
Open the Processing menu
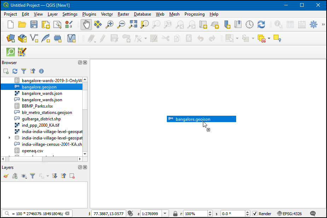(x=194, y=14)
